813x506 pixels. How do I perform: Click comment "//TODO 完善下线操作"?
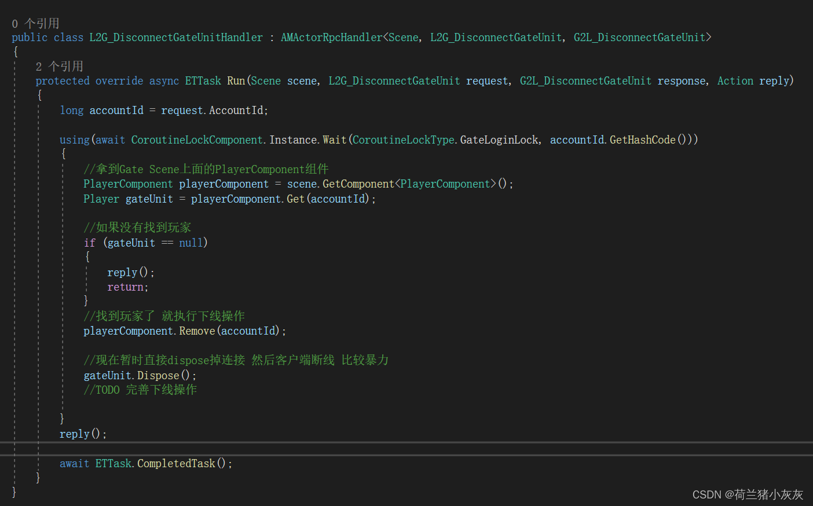(140, 390)
